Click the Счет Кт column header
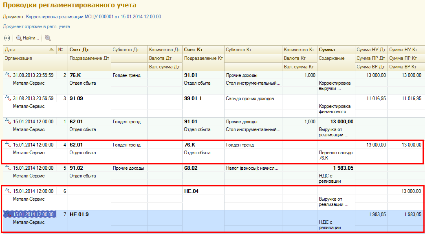 point(203,50)
